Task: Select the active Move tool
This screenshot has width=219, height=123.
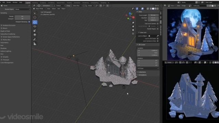Action: coord(35,22)
